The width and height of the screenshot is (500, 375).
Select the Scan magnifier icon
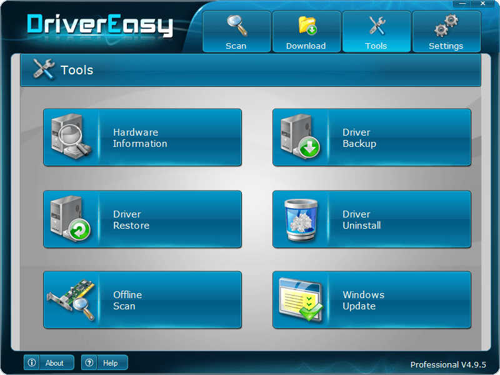tap(236, 24)
